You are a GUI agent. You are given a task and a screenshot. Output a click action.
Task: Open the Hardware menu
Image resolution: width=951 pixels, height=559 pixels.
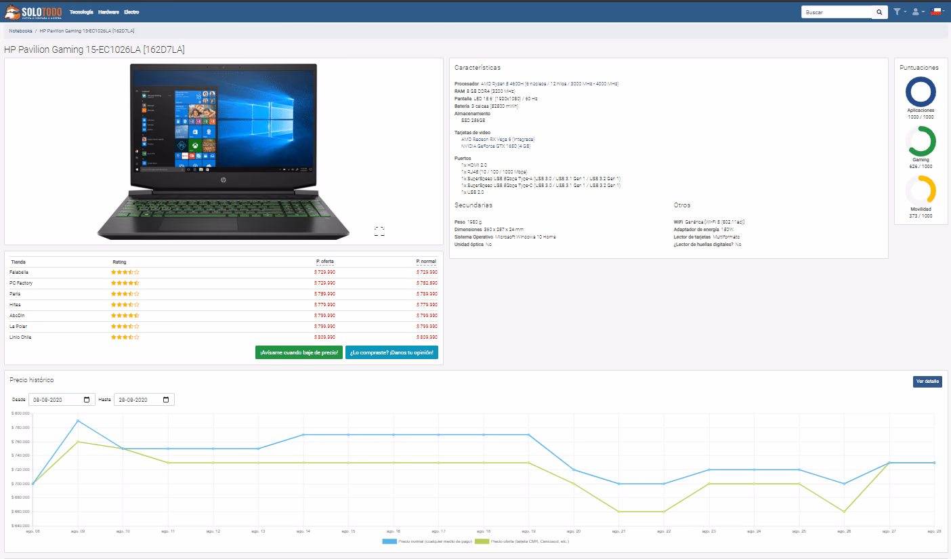coord(108,12)
